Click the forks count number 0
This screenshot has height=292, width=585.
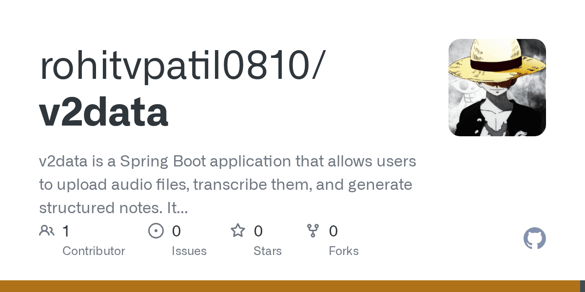(x=333, y=231)
